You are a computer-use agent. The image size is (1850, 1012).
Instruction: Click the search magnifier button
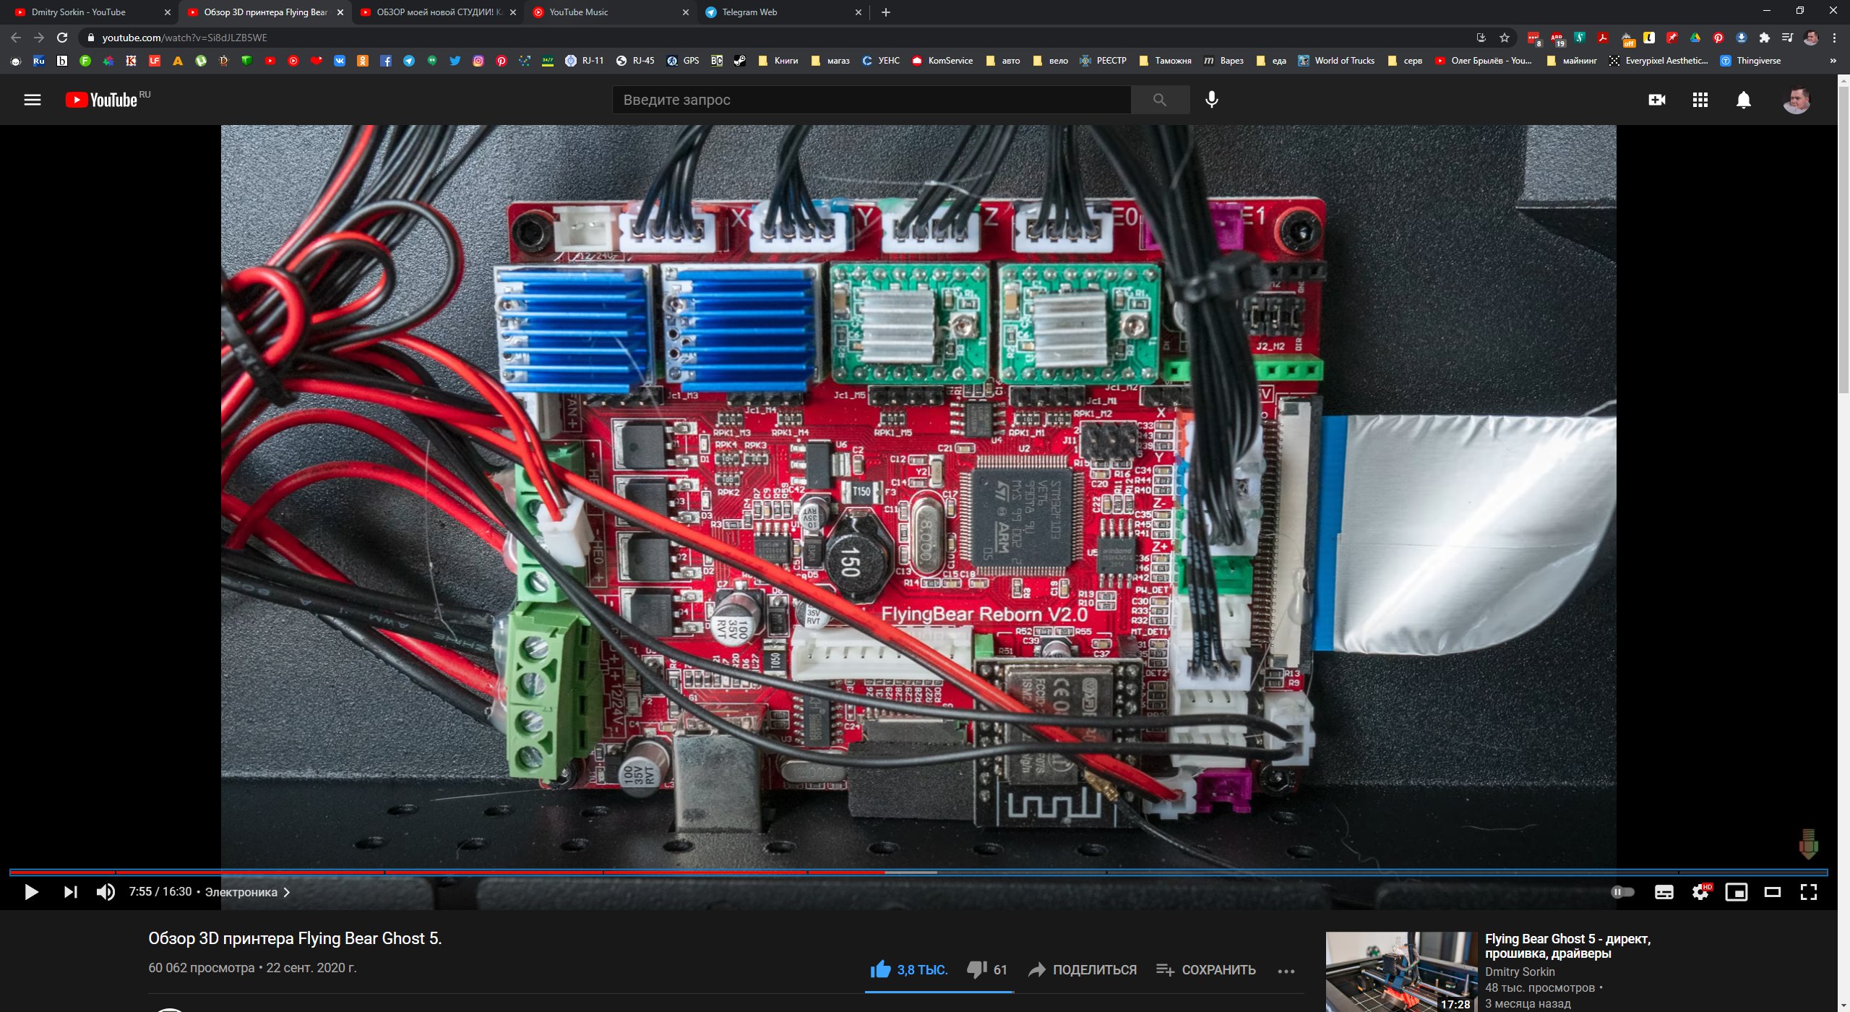click(1160, 100)
